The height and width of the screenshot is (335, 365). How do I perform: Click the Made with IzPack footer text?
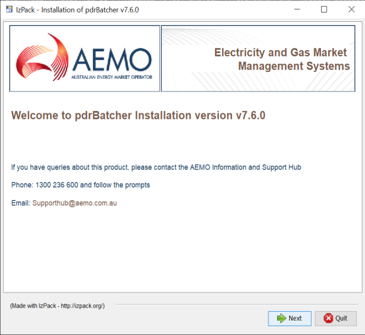point(57,306)
